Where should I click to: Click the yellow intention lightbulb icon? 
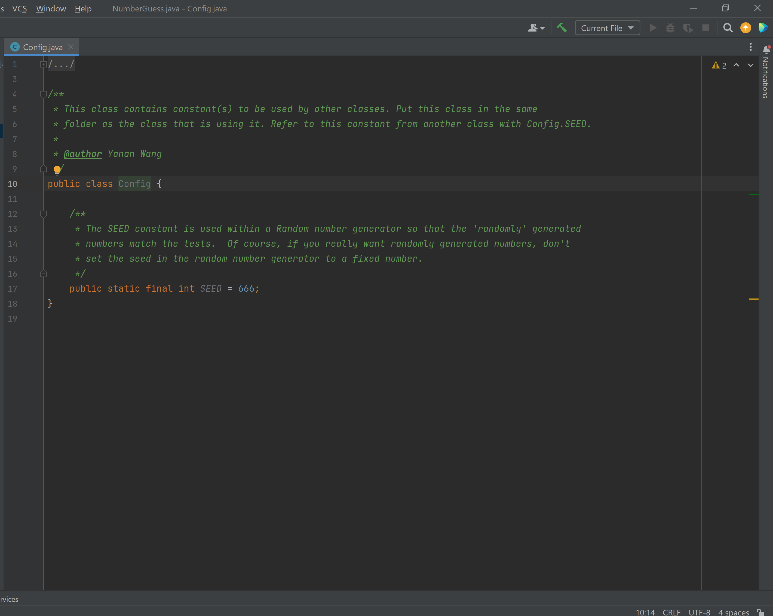[57, 170]
